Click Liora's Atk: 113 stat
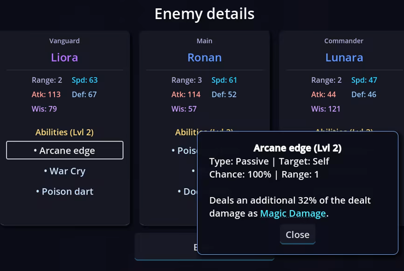Screen dimensions: 404x271 coord(46,95)
